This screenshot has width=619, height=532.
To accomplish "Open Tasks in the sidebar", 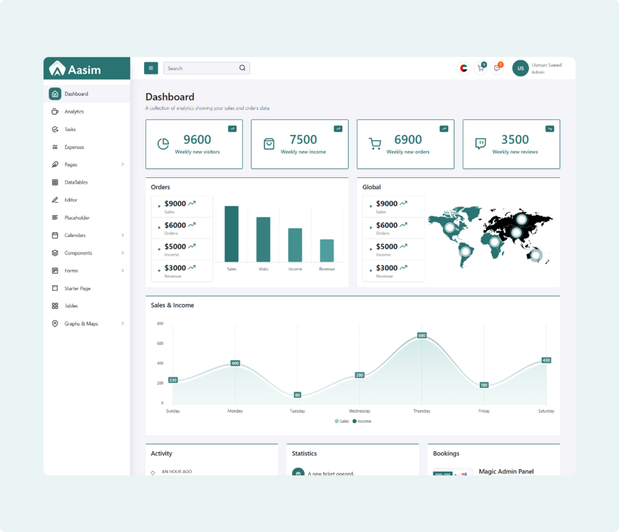I will [x=87, y=129].
